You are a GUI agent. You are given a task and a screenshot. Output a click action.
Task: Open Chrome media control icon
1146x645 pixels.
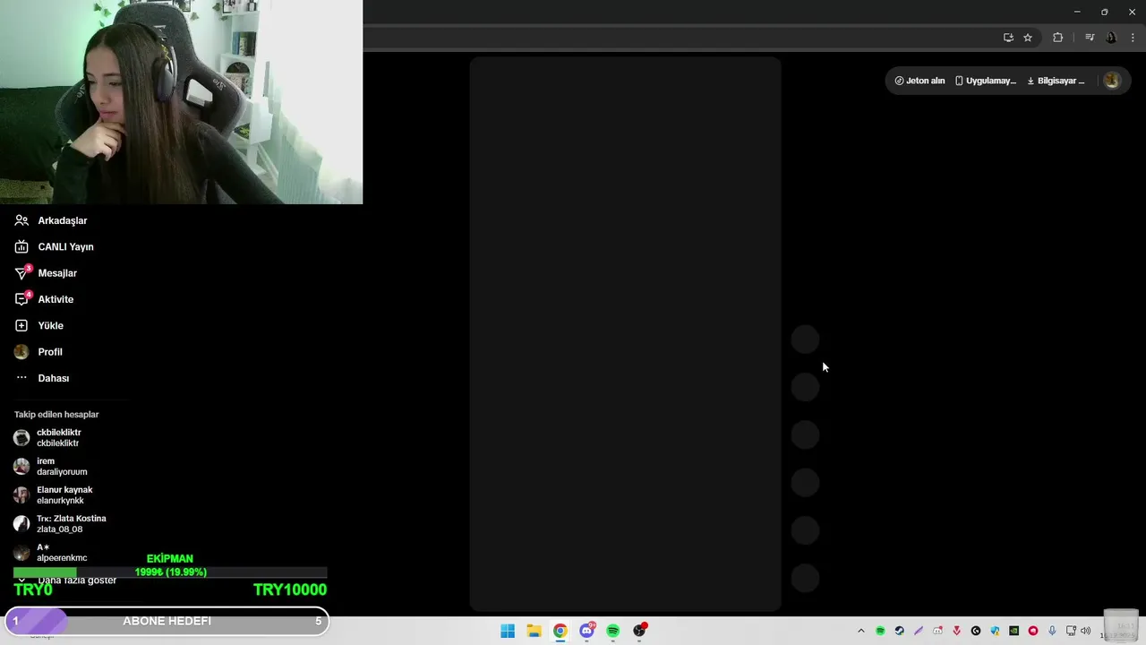click(1090, 38)
